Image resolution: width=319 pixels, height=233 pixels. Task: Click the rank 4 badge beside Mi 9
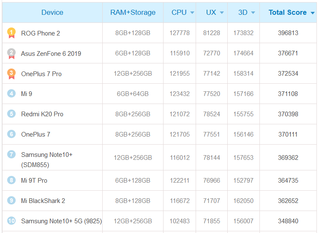click(11, 93)
